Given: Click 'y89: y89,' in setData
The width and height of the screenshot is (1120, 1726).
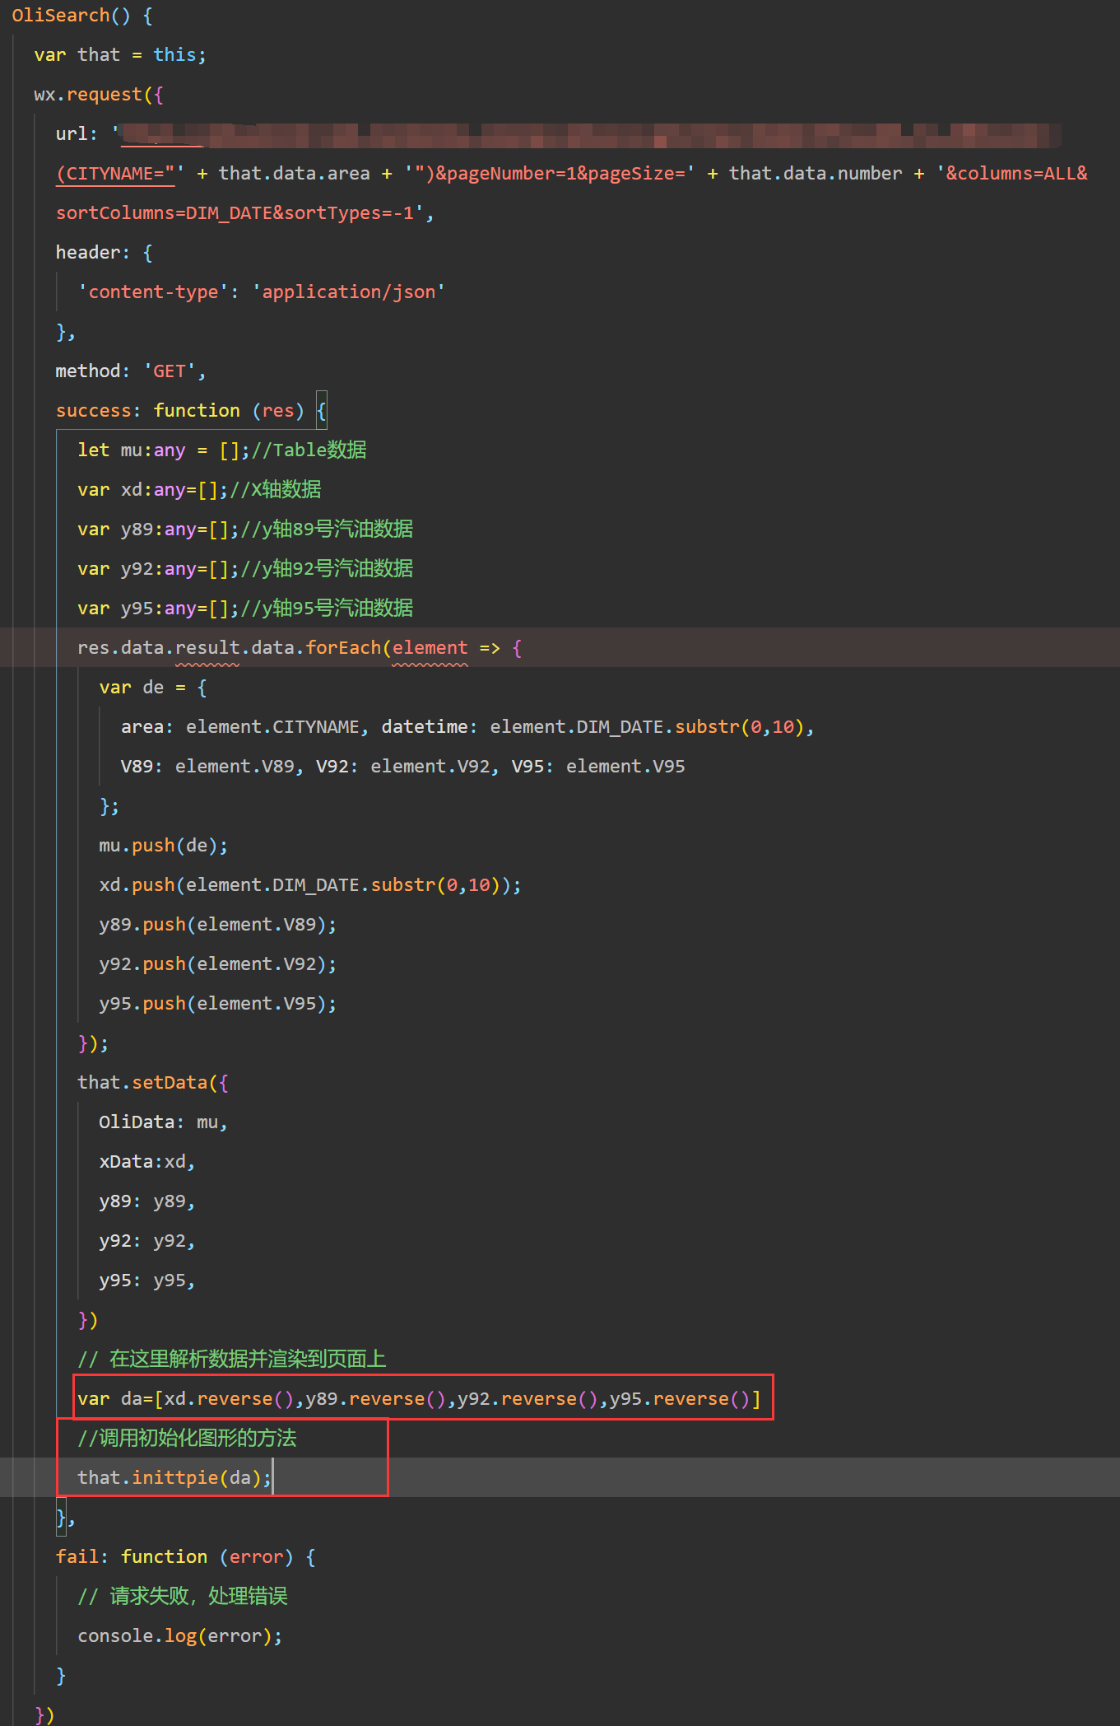Looking at the screenshot, I should pyautogui.click(x=147, y=1201).
